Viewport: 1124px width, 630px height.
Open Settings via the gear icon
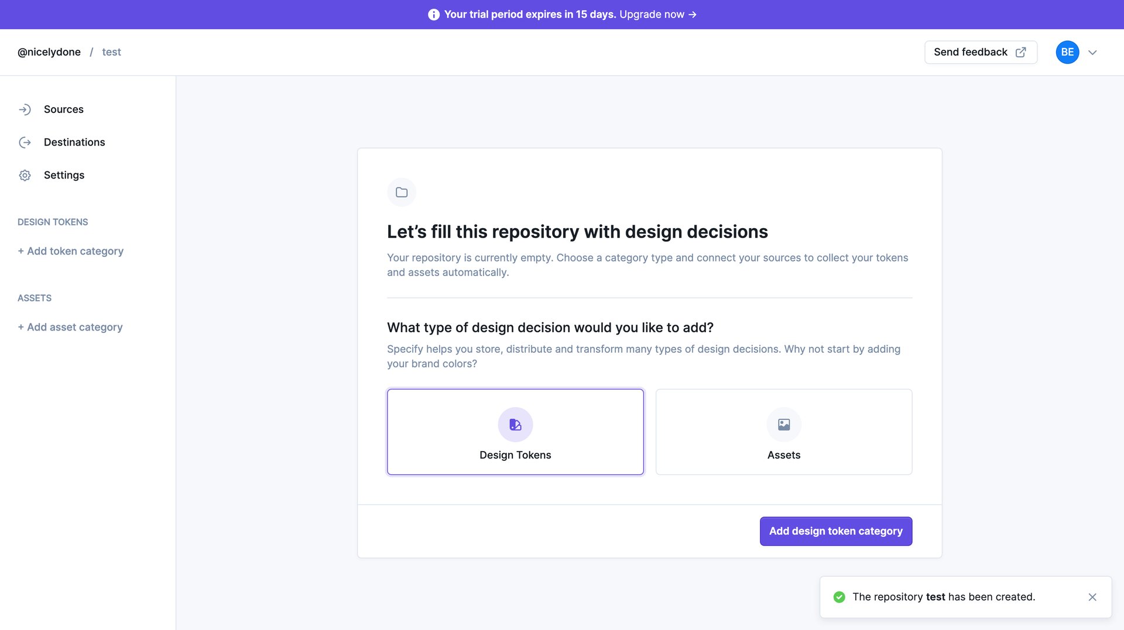[x=25, y=175]
